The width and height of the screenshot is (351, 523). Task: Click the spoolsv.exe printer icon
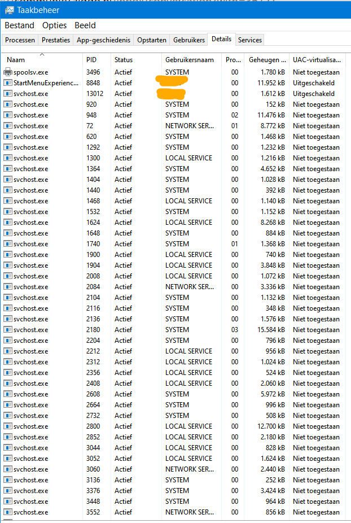8,72
